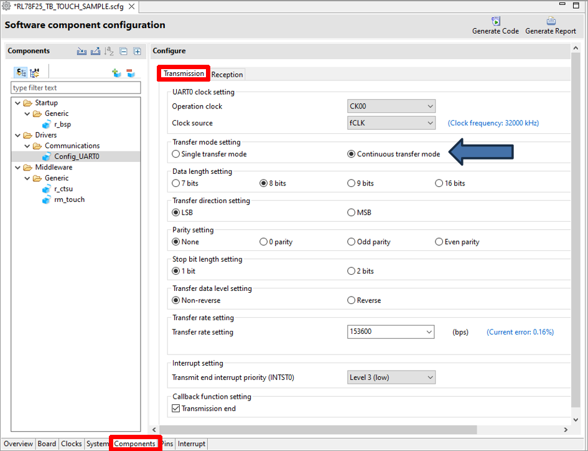Collapse all items in Components tree
Screen dimensions: 588x451
click(124, 51)
